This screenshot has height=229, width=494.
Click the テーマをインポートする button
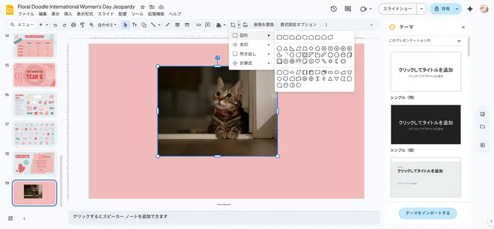427,213
